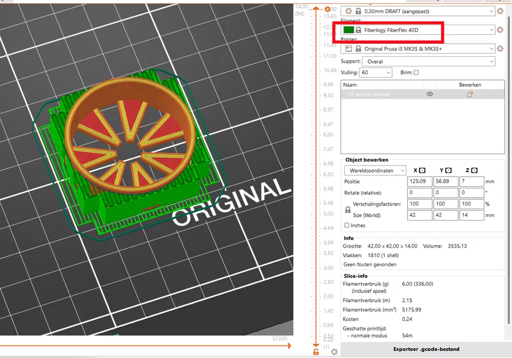Click the Rotate (relative) Z field
This screenshot has width=512, height=358.
[471, 192]
